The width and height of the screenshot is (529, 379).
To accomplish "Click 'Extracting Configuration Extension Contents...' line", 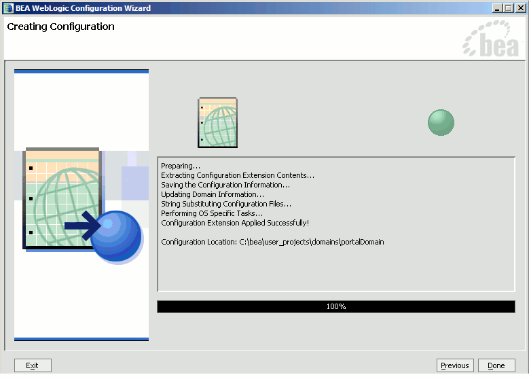I will click(x=238, y=175).
